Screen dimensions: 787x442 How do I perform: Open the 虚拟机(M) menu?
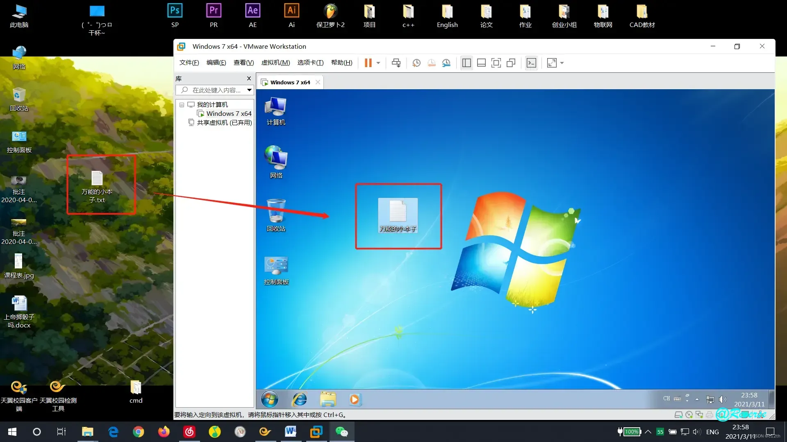pyautogui.click(x=275, y=63)
